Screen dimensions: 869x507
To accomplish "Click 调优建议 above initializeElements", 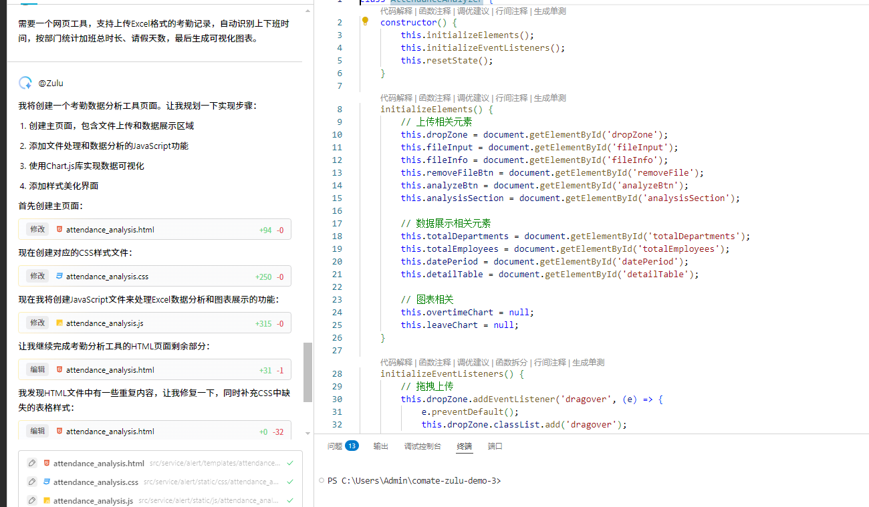I will [473, 98].
